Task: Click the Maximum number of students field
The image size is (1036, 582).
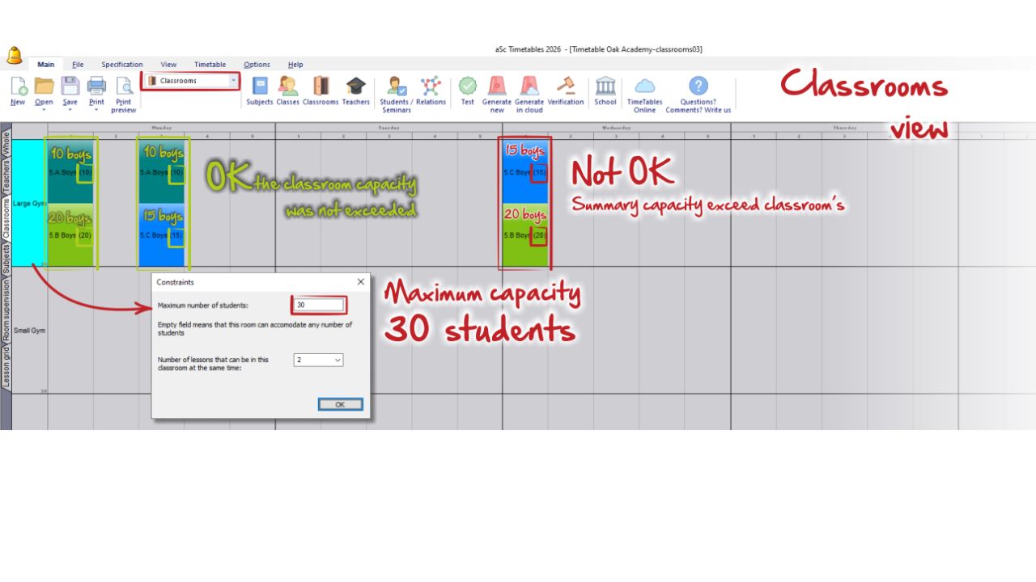Action: click(319, 305)
